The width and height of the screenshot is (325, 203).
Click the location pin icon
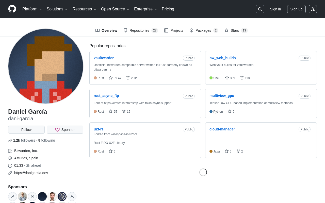(x=10, y=158)
